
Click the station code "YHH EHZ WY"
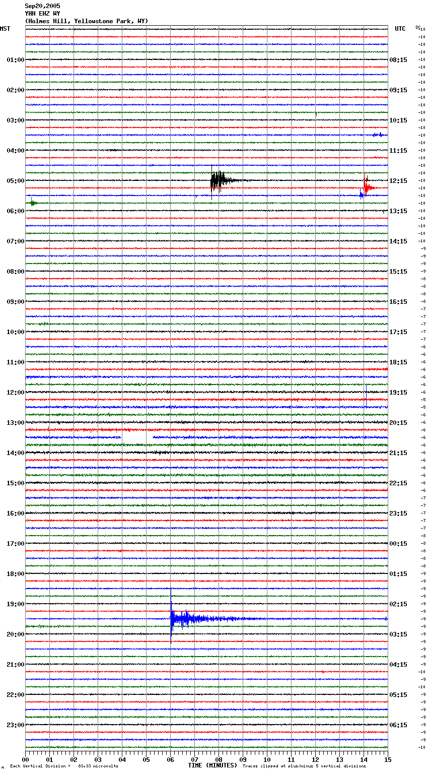[42, 14]
